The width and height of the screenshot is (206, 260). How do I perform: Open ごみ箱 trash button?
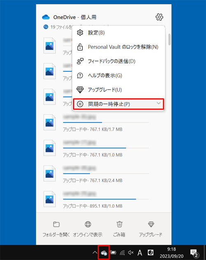point(119,229)
